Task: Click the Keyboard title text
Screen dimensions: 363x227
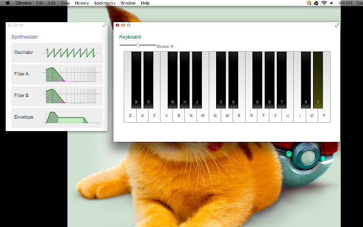Action: [x=130, y=37]
